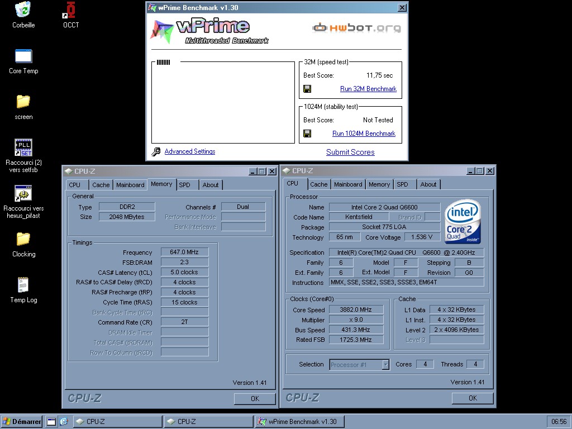Click the 32M save floppy icon
Viewport: 572px width, 429px height.
307,89
